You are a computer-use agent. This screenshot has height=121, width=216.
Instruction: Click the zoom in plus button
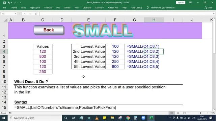[x=208, y=113]
